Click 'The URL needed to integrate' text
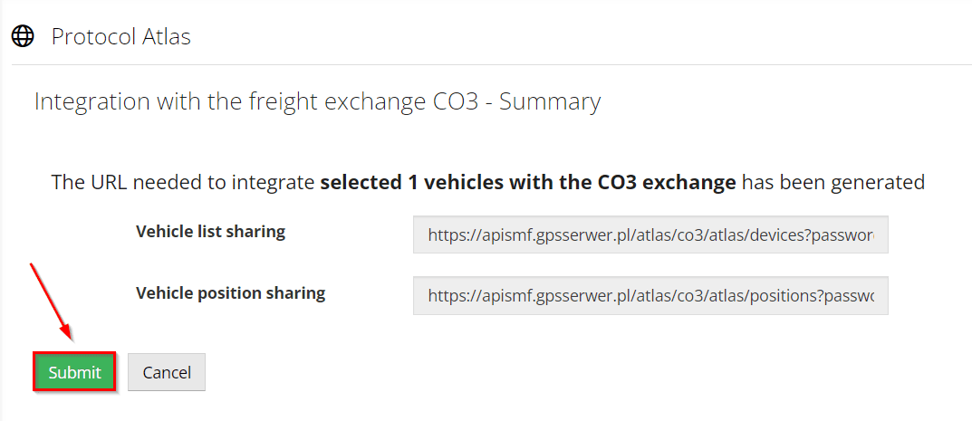972x421 pixels. coord(183,182)
